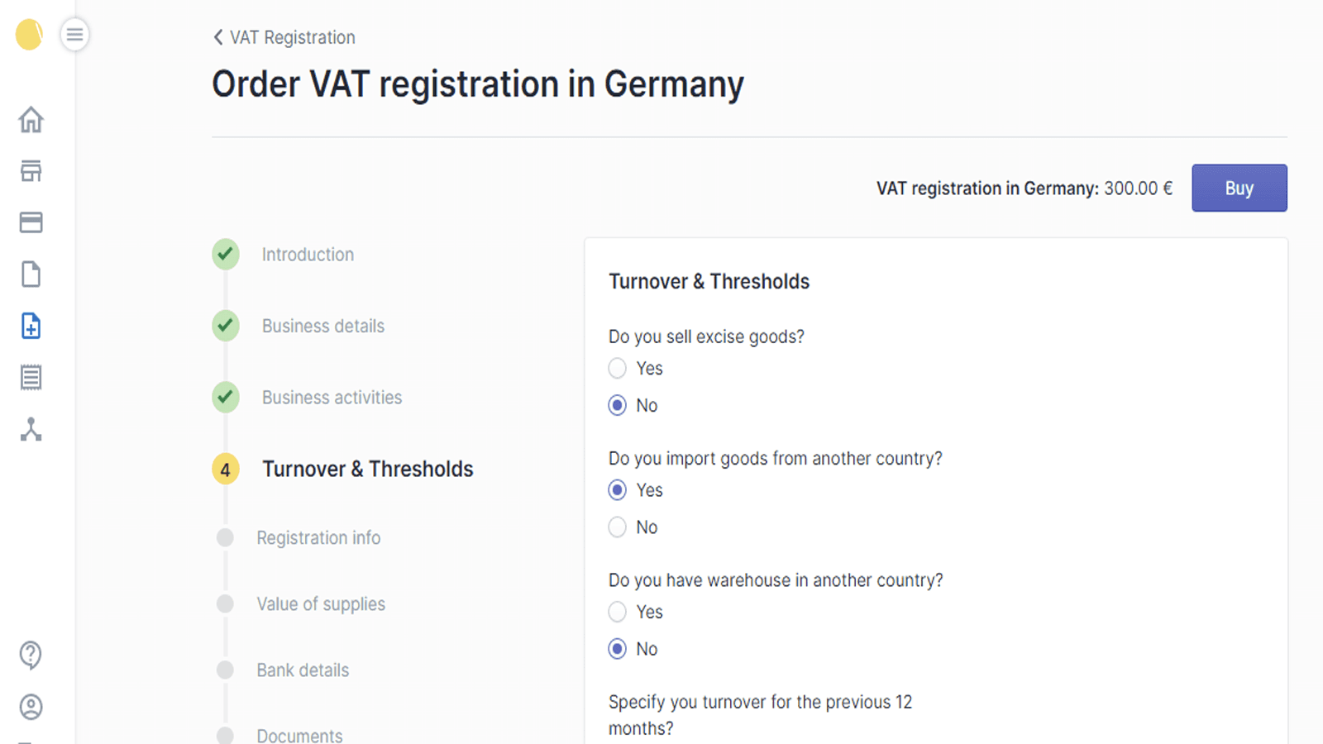The image size is (1323, 744).
Task: Expand the hamburger menu near the avatar
Action: click(74, 34)
